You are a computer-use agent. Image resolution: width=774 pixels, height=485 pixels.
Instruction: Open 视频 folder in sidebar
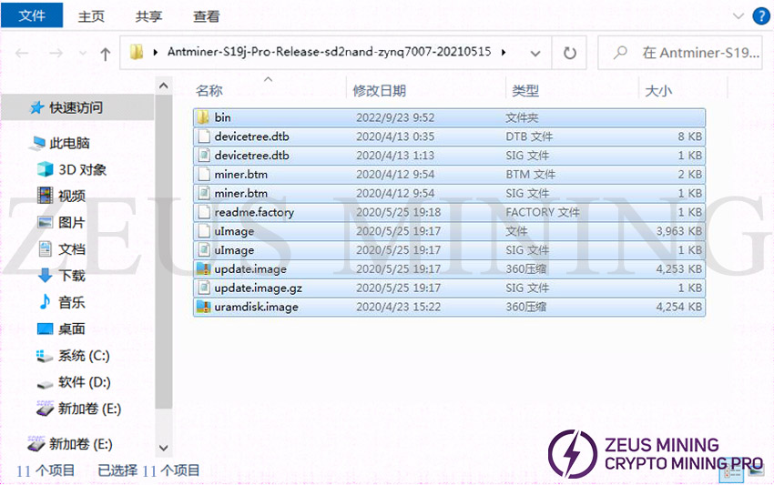pyautogui.click(x=72, y=196)
